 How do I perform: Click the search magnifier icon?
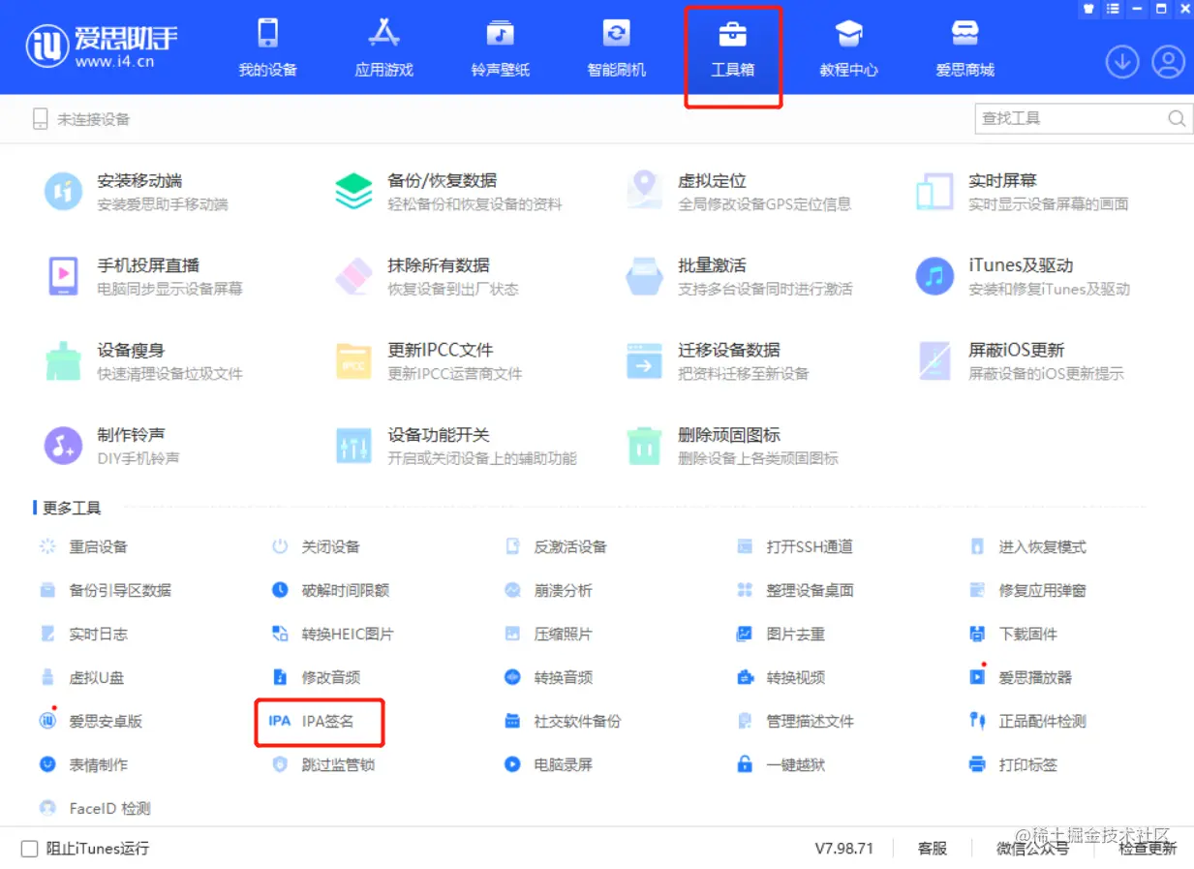click(1177, 118)
